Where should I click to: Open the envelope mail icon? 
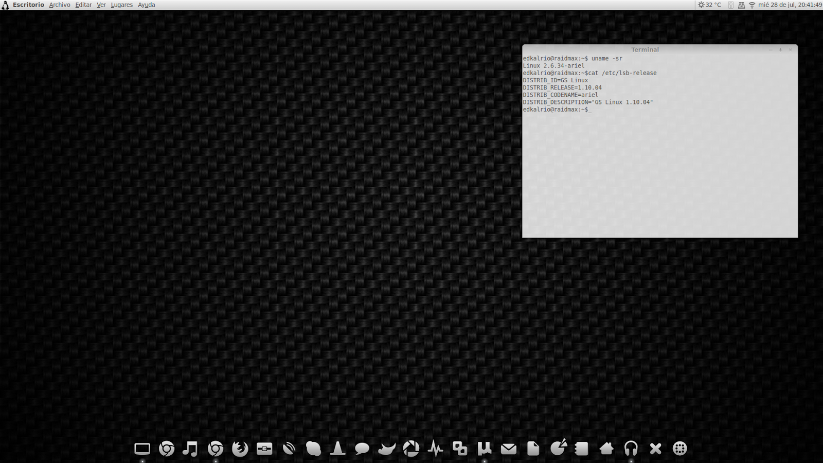click(x=509, y=449)
